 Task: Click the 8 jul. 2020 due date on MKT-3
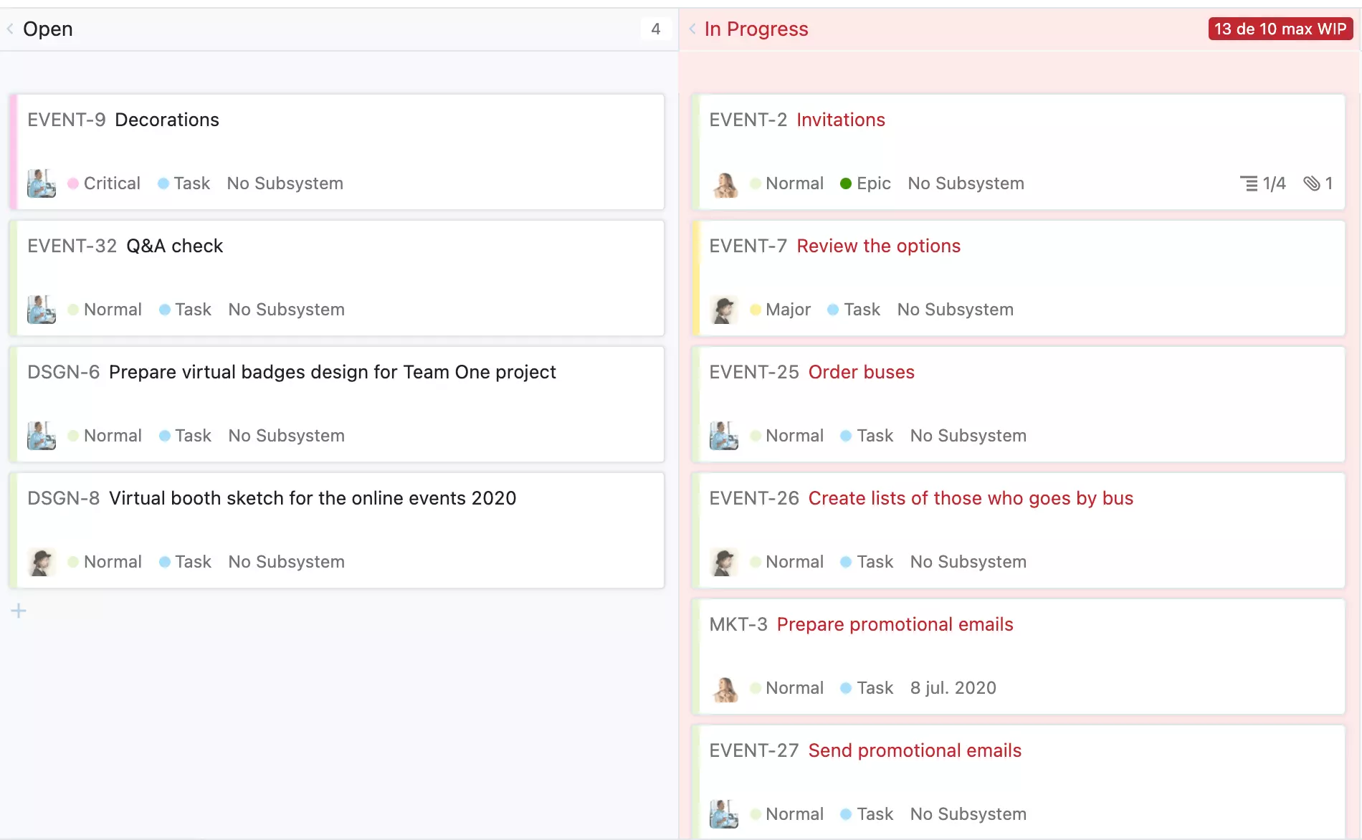[x=953, y=688]
